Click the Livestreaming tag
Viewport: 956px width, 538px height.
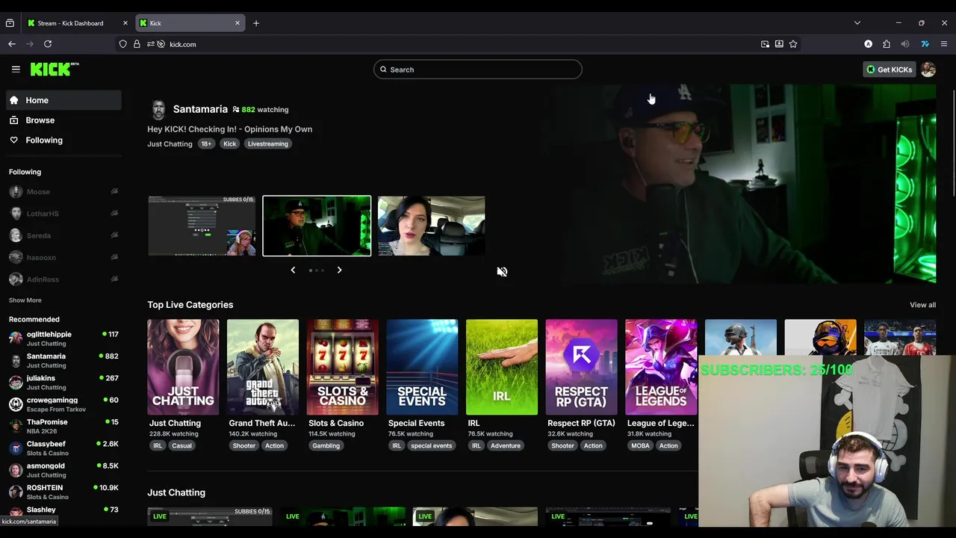(267, 143)
